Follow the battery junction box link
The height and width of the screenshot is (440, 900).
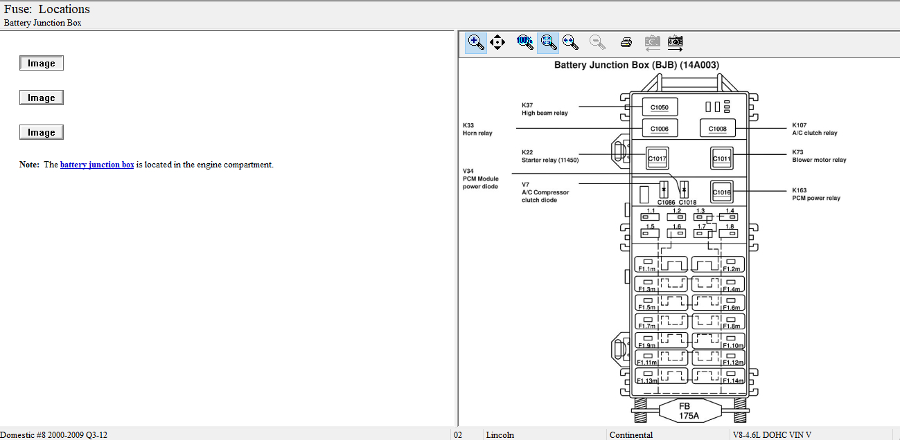coord(97,165)
